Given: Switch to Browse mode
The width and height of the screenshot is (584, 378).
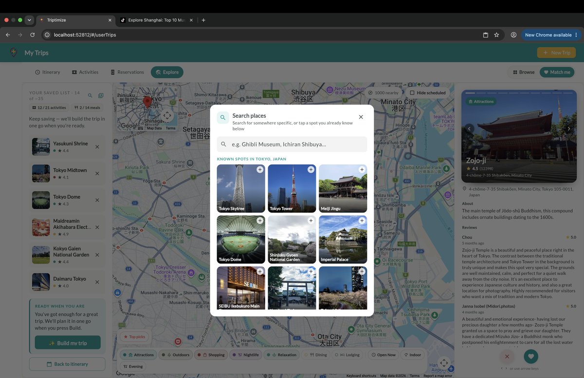Looking at the screenshot, I should (523, 72).
